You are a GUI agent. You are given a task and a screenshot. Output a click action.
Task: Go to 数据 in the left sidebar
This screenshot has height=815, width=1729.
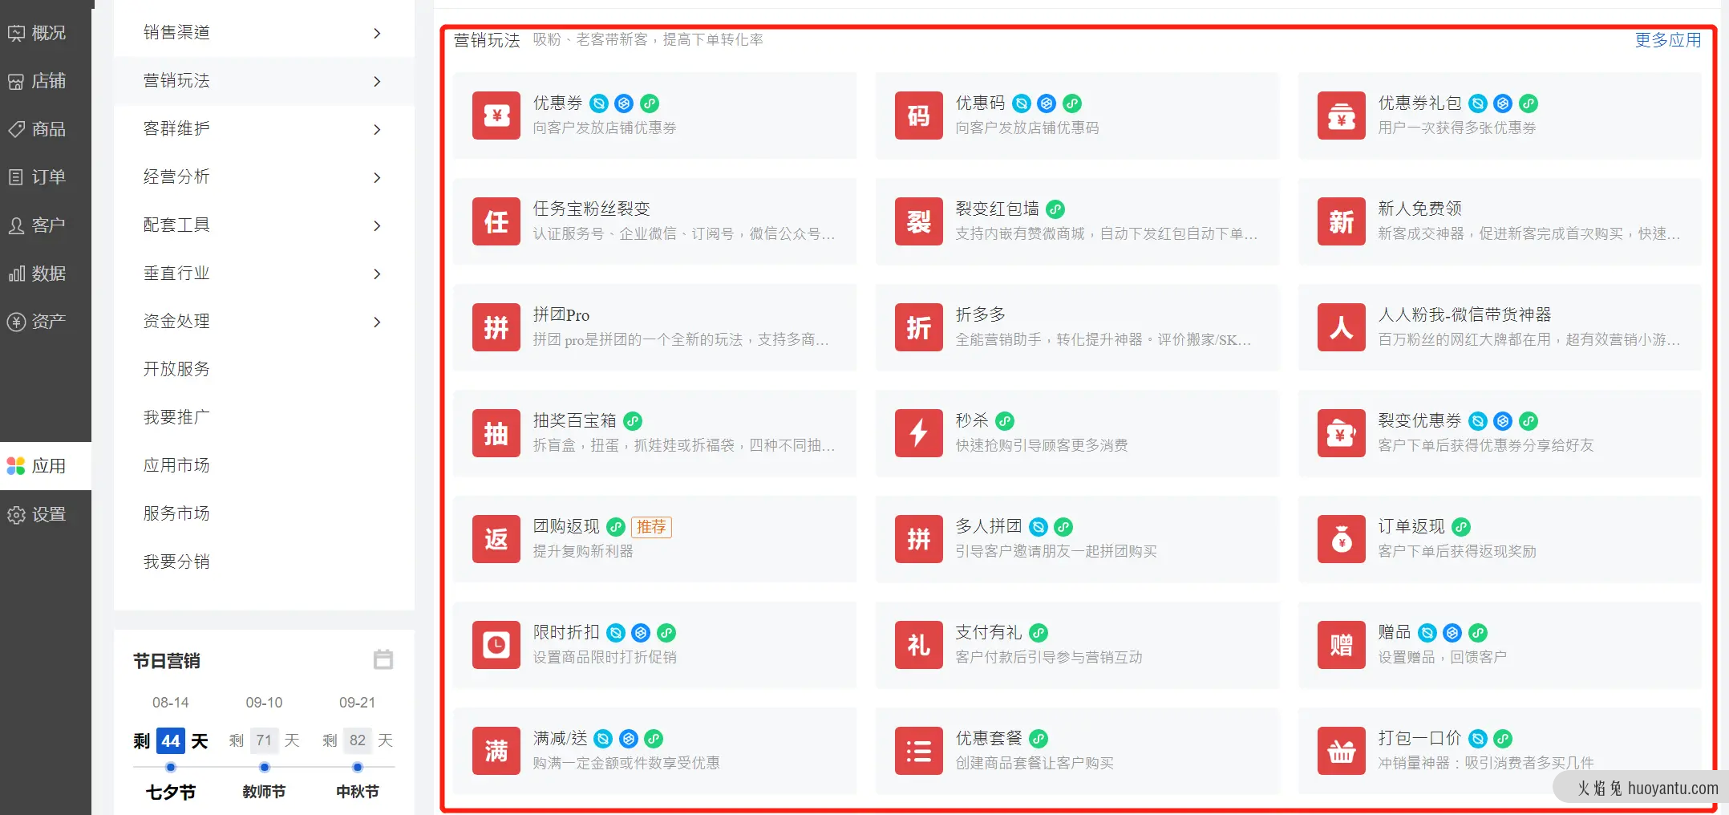pyautogui.click(x=46, y=274)
